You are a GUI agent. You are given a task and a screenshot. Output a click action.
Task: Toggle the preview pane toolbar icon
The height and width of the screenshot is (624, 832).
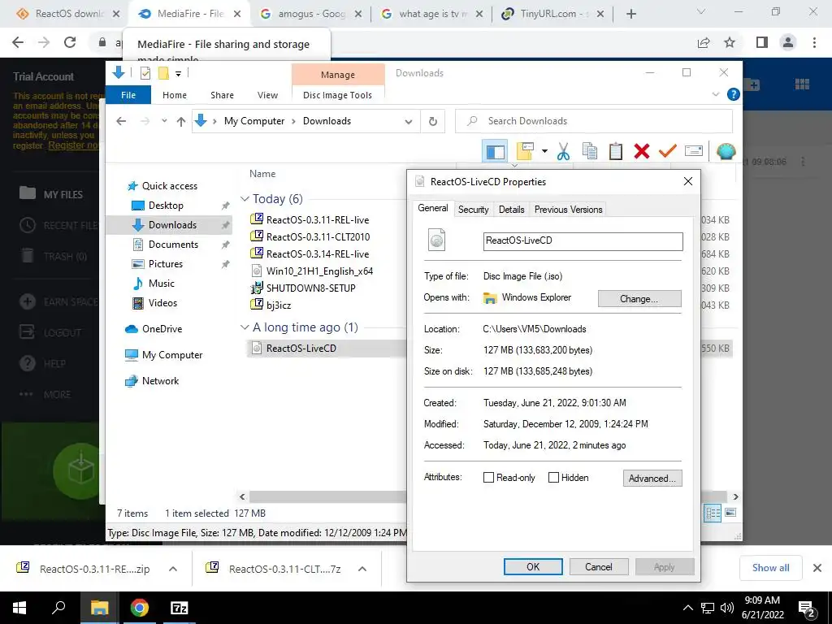coord(495,151)
